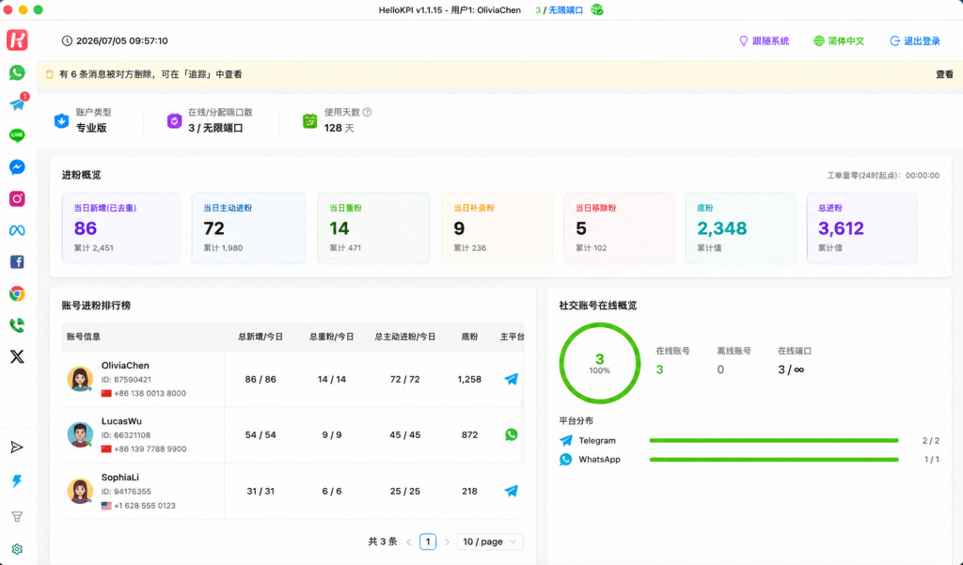Open the green phone call icon
This screenshot has height=565, width=963.
pyautogui.click(x=17, y=325)
